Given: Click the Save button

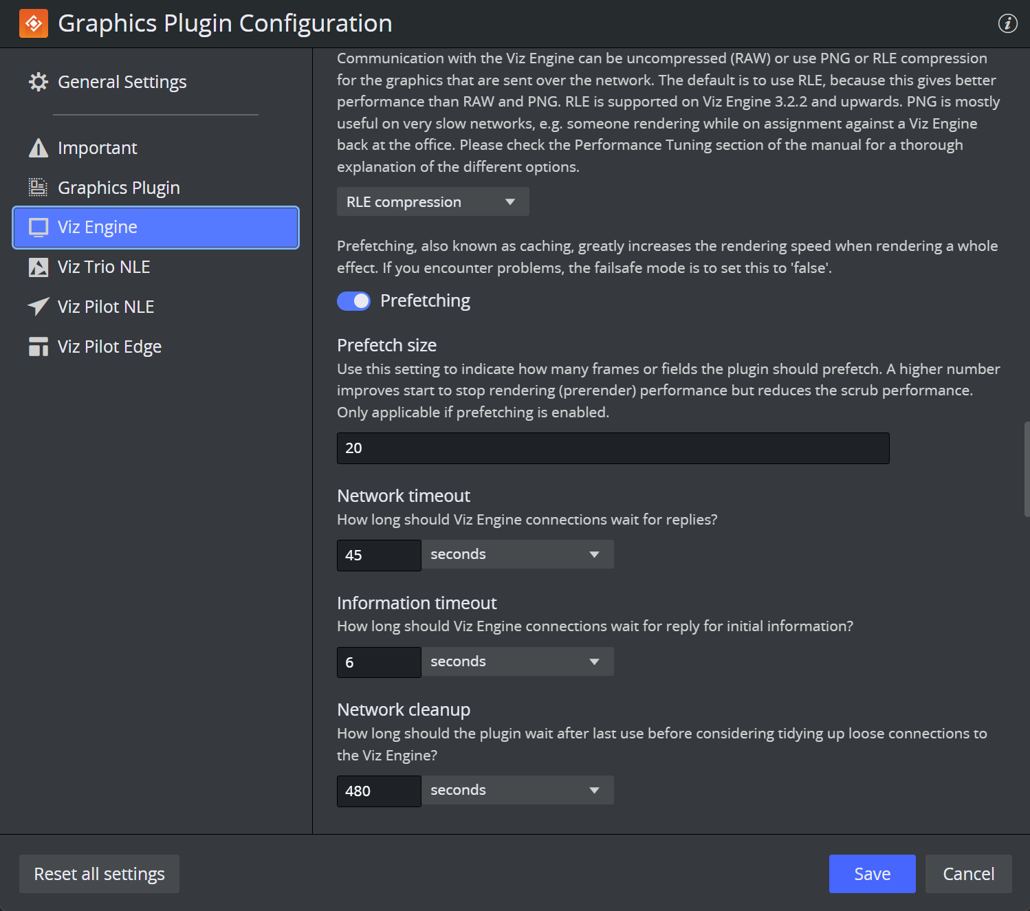Looking at the screenshot, I should tap(872, 874).
